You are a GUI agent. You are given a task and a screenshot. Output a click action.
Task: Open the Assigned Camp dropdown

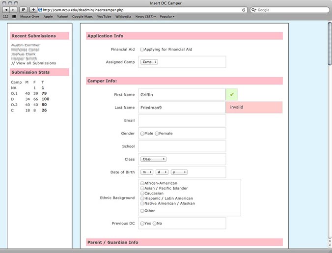point(148,62)
